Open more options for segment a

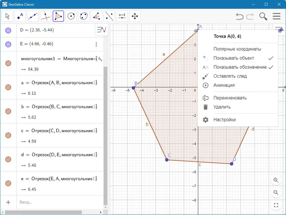pos(96,83)
